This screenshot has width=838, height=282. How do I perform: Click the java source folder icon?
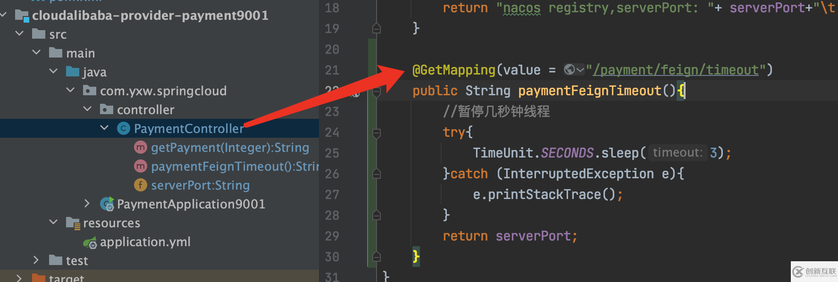coord(73,72)
